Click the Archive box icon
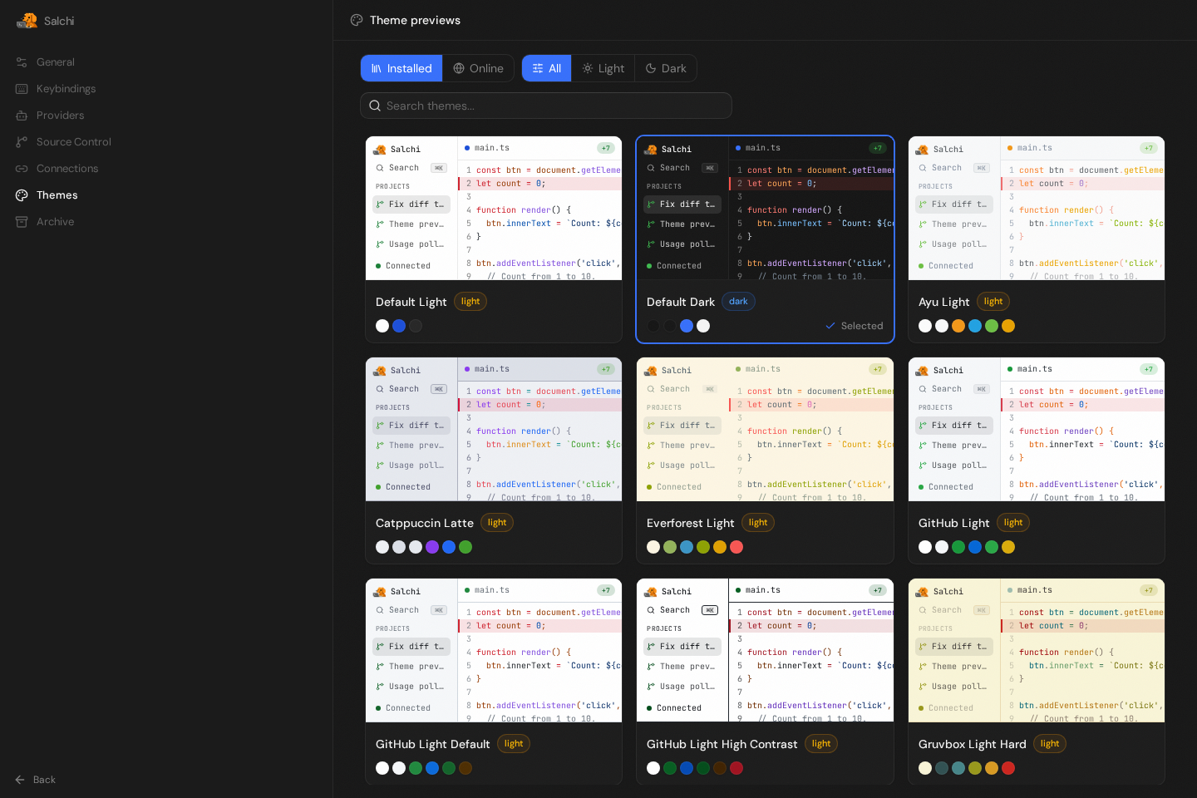Viewport: 1197px width, 798px height. [22, 222]
